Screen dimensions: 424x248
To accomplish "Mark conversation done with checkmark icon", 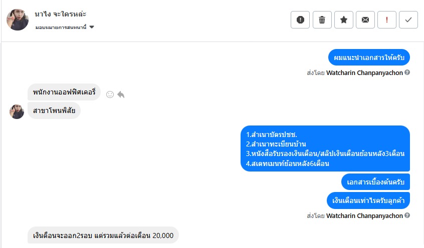I will point(408,20).
